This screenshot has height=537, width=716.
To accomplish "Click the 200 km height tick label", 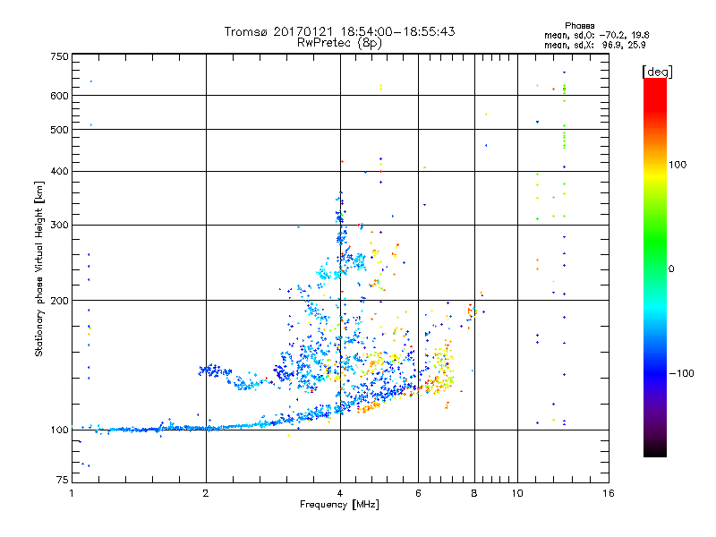I will [59, 301].
